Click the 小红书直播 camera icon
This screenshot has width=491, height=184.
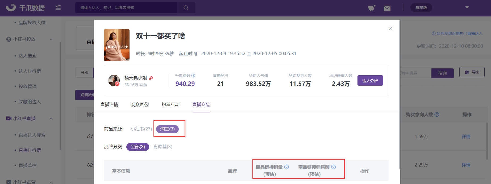9,119
